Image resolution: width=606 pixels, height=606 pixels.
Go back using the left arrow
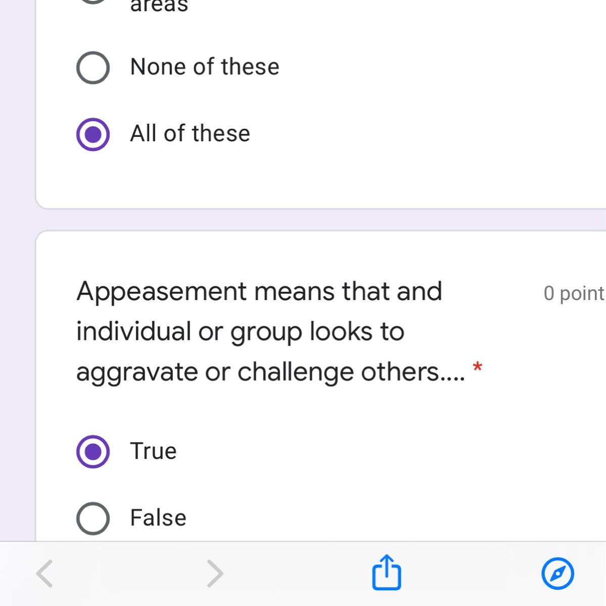[44, 574]
